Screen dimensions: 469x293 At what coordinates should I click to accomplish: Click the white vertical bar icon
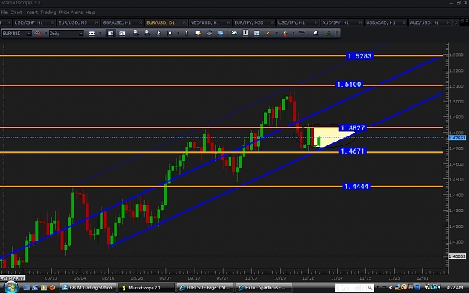tap(245, 33)
